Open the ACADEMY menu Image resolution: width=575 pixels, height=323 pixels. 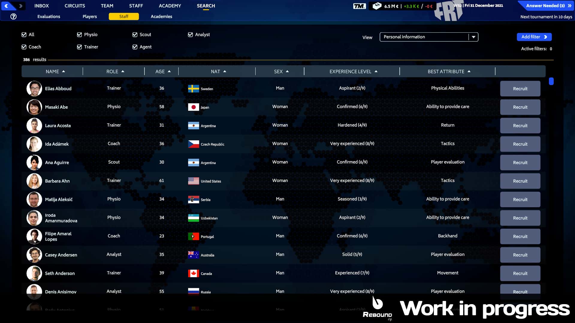click(x=170, y=6)
